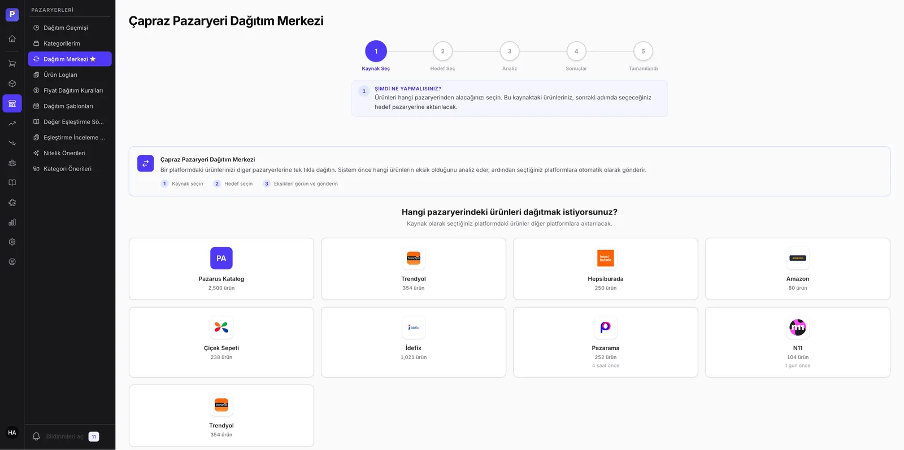Click the swap arrows icon in info banner
904x450 pixels.
145,163
